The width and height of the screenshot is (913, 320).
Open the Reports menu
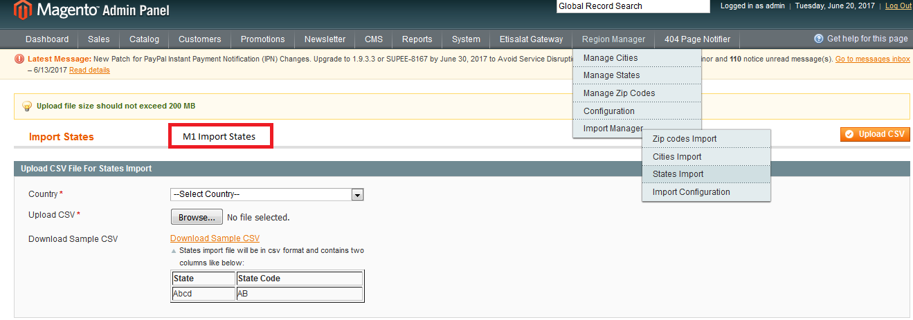tap(417, 39)
